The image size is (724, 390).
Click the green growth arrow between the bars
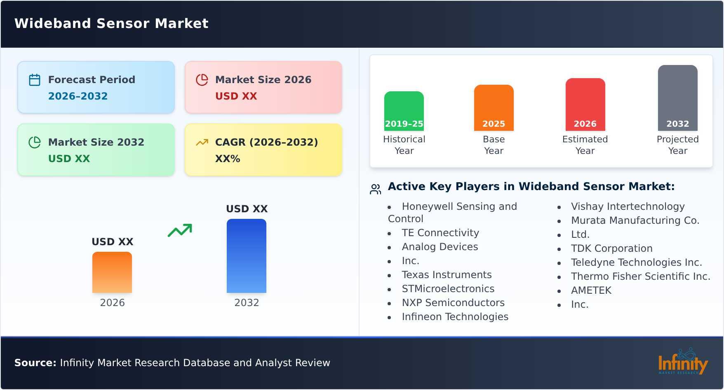tap(180, 230)
